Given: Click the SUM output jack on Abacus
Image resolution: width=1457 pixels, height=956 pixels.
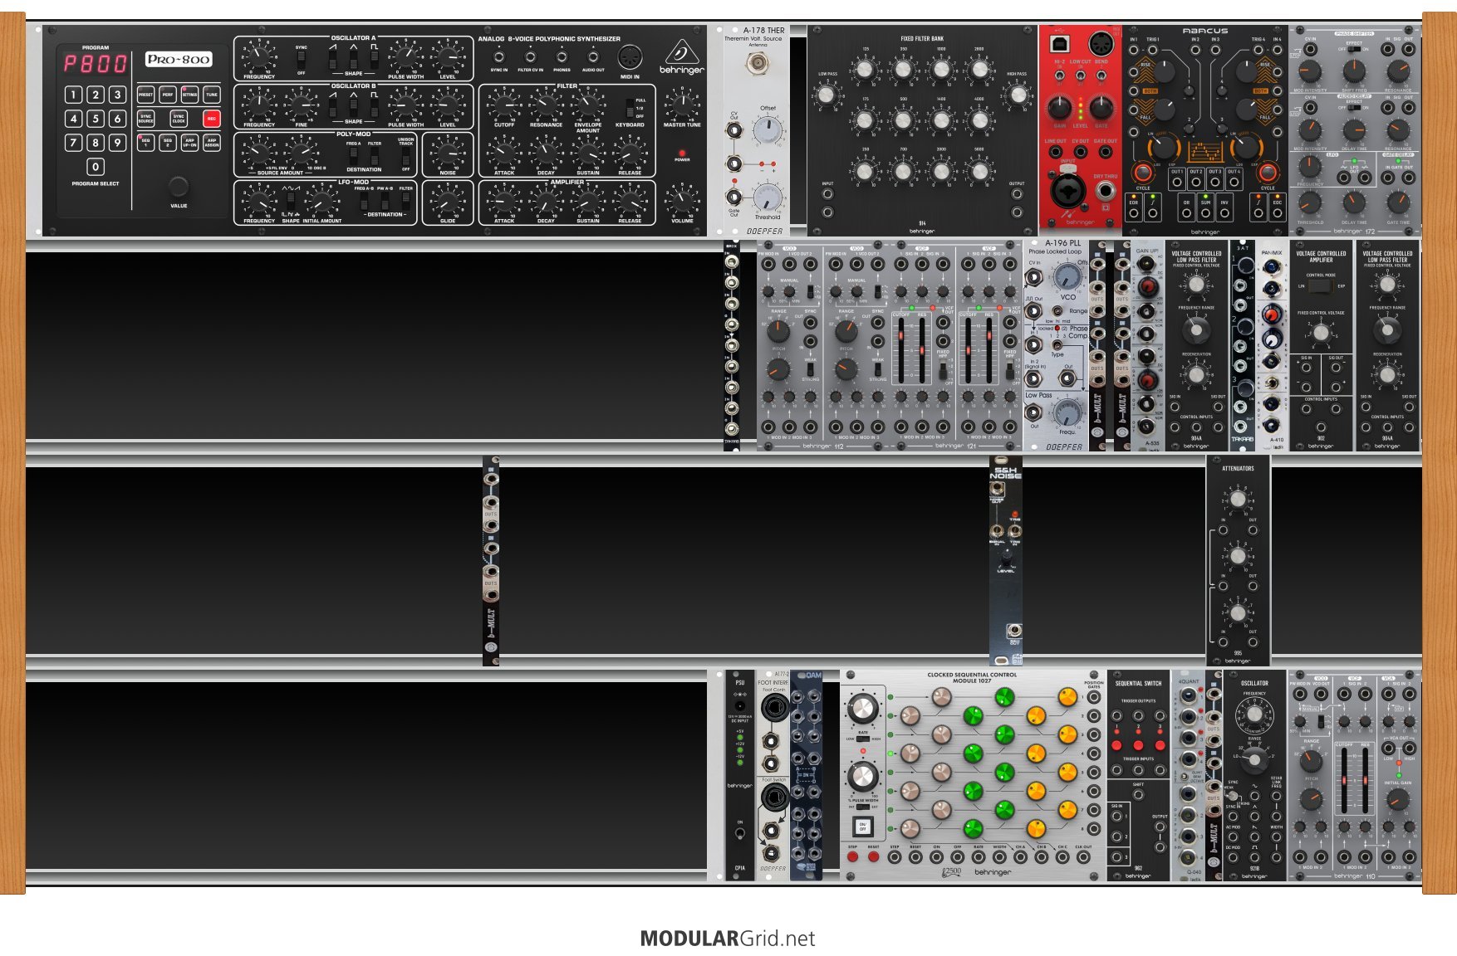Looking at the screenshot, I should tap(1205, 212).
